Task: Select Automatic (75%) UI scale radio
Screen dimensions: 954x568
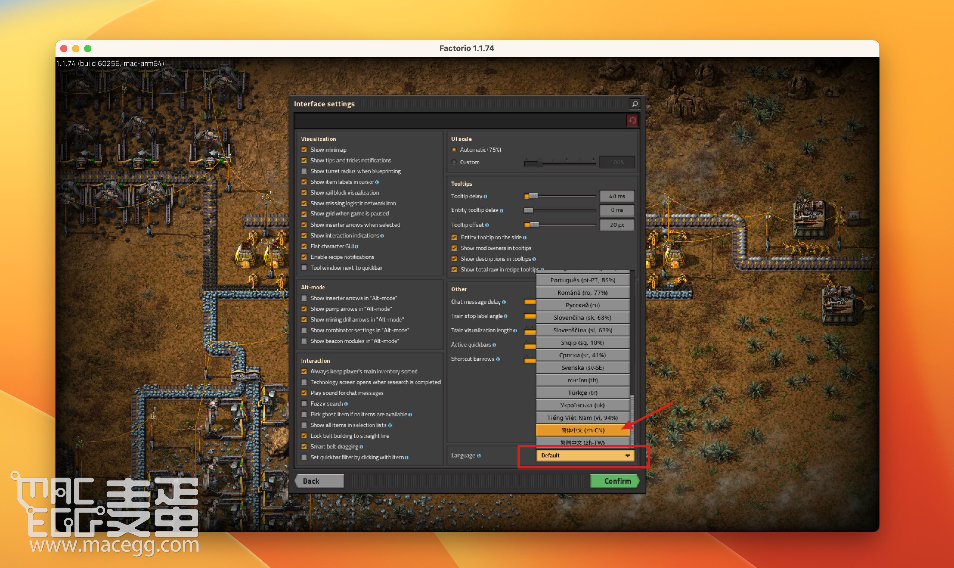Action: (x=454, y=150)
